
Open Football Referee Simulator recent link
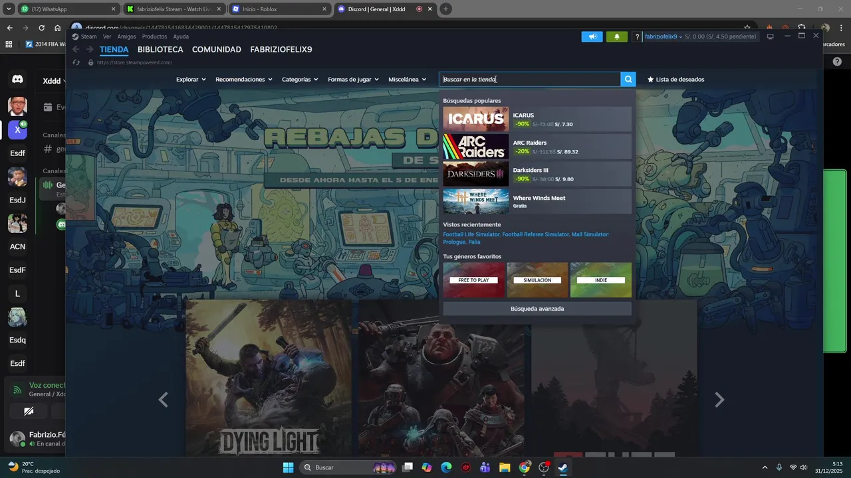[x=536, y=234]
